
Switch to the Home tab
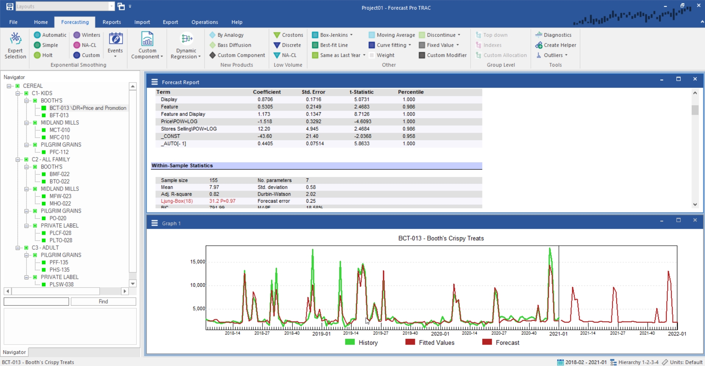pyautogui.click(x=41, y=22)
